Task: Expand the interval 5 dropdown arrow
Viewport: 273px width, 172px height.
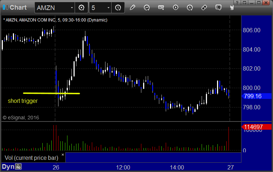Action: point(108,8)
